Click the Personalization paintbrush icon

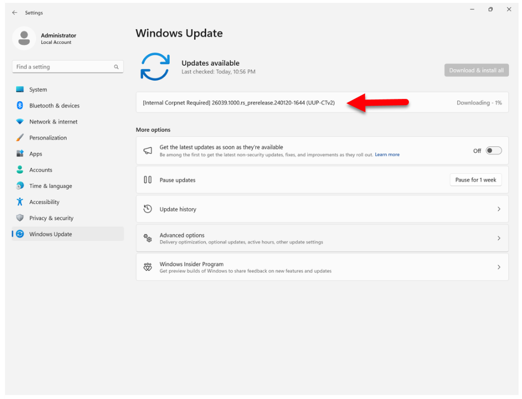(x=20, y=138)
